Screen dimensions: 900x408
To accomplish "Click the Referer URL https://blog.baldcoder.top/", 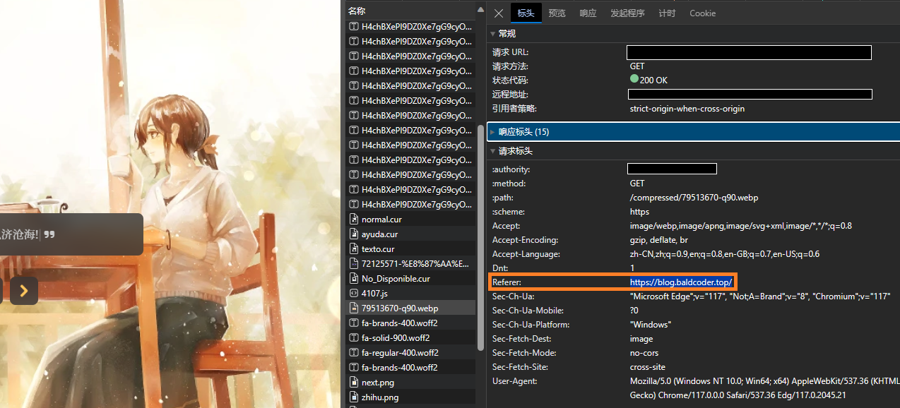I will pos(682,282).
